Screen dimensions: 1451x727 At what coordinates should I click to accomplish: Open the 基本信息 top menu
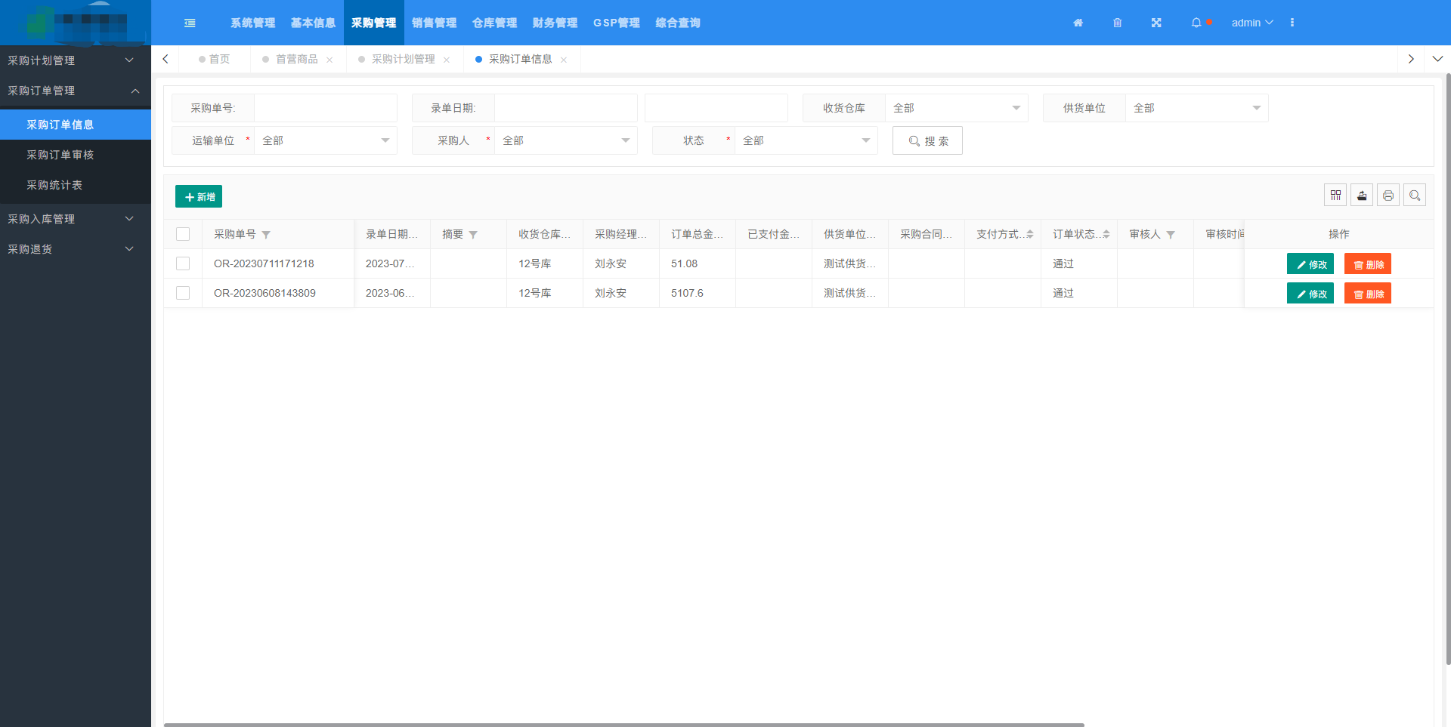(x=314, y=23)
